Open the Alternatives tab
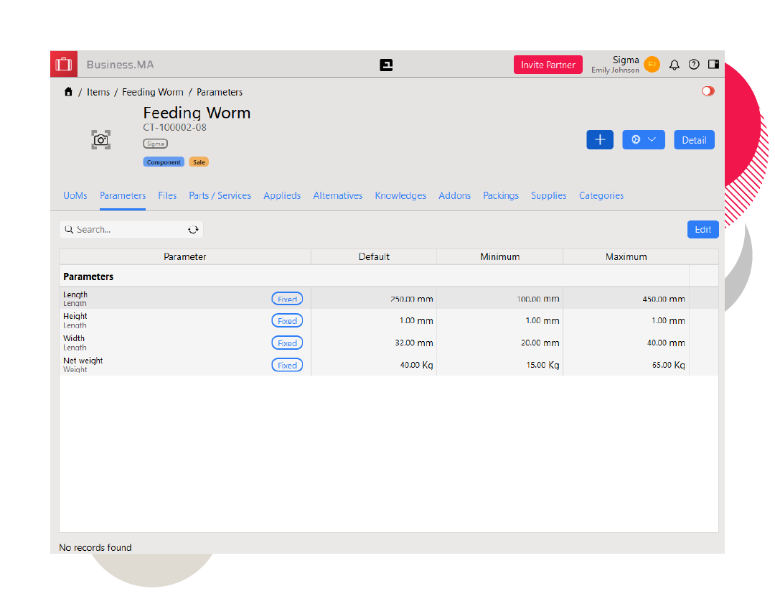This screenshot has width=775, height=604. [x=337, y=195]
